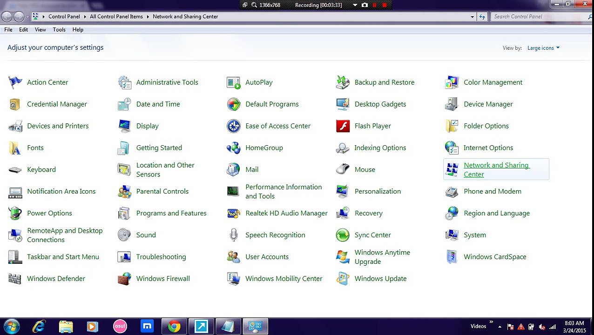Screen dimensions: 594x335
Task: Open the Programs and Features link
Action: click(x=171, y=213)
